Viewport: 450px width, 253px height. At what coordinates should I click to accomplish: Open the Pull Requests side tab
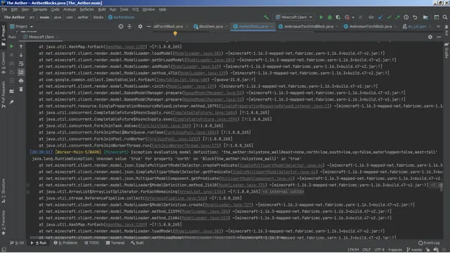[4, 95]
